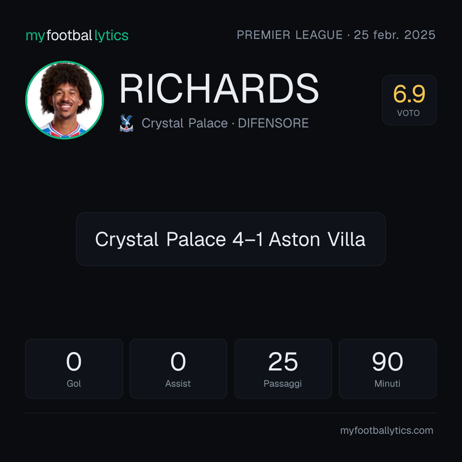
Task: Click the number 90 in Minuti
Action: [388, 361]
